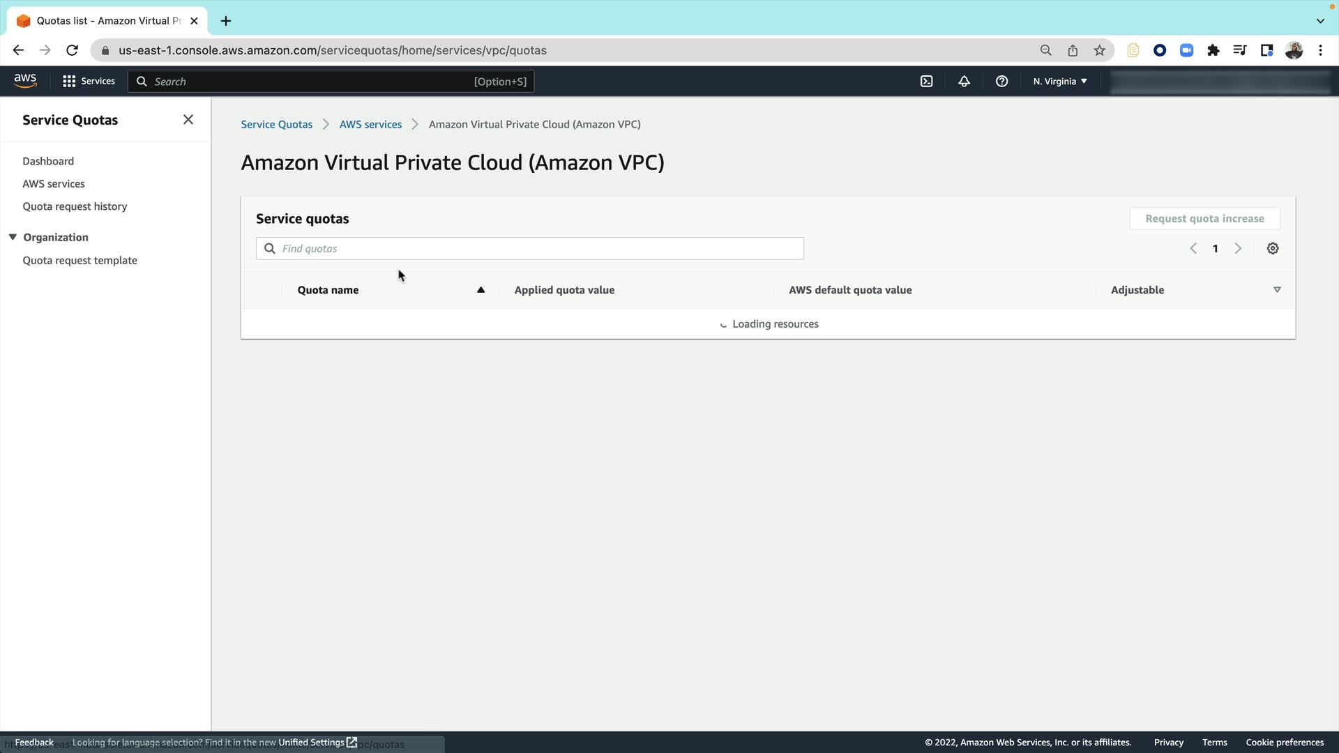Reload the browser page
This screenshot has width=1339, height=753.
(x=72, y=50)
